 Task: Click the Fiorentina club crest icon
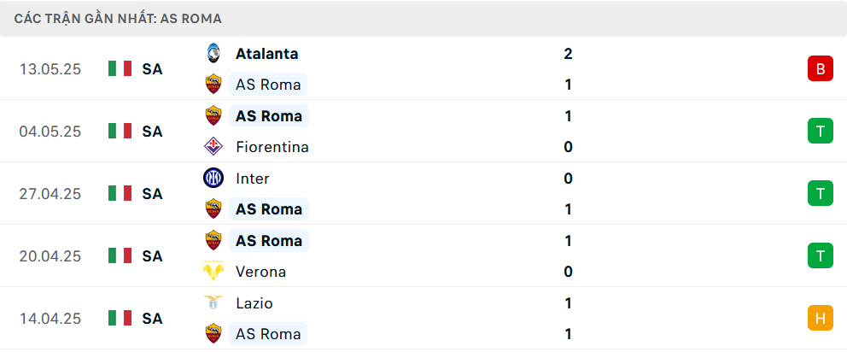pos(213,147)
